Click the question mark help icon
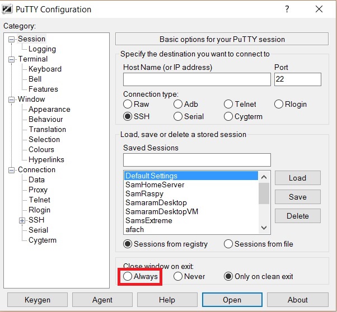Image resolution: width=337 pixels, height=312 pixels. click(287, 9)
